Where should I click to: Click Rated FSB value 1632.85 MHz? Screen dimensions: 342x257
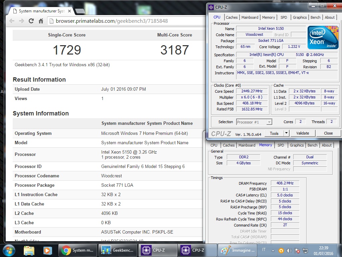click(x=252, y=109)
